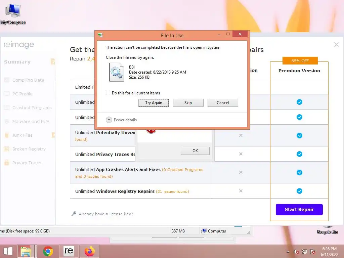Click the BBI file icon

(x=117, y=72)
